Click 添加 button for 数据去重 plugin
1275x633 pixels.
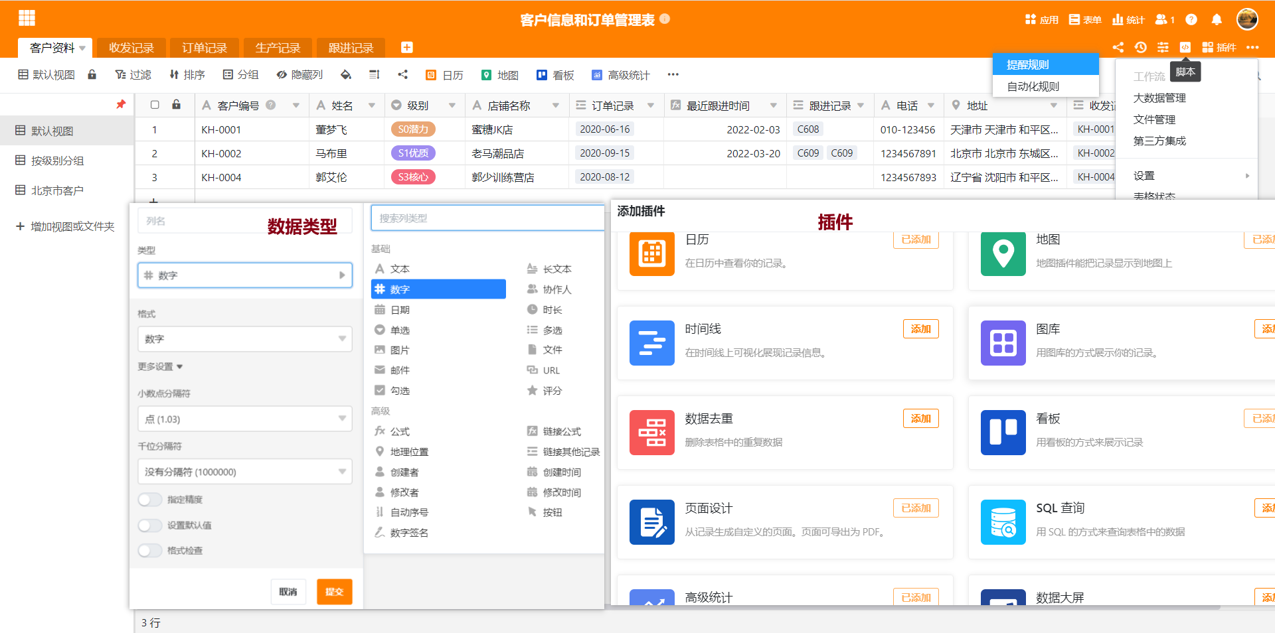coord(921,418)
